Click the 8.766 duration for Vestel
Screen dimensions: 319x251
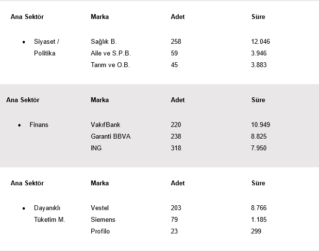[259, 208]
